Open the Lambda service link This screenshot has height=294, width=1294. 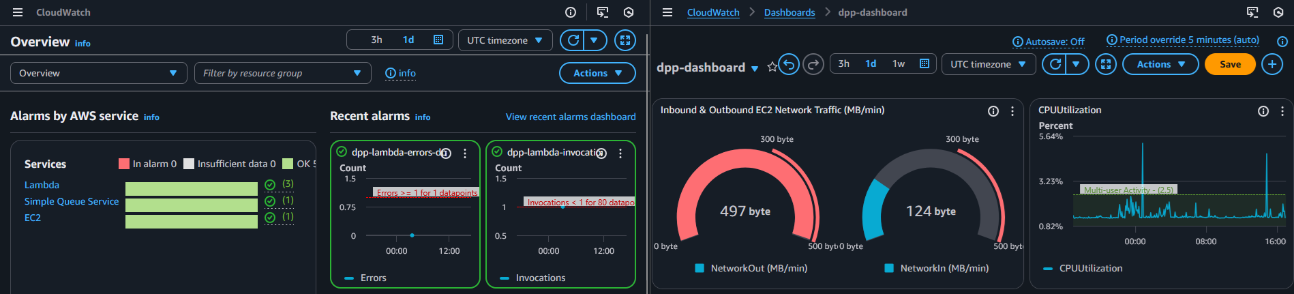pos(42,185)
